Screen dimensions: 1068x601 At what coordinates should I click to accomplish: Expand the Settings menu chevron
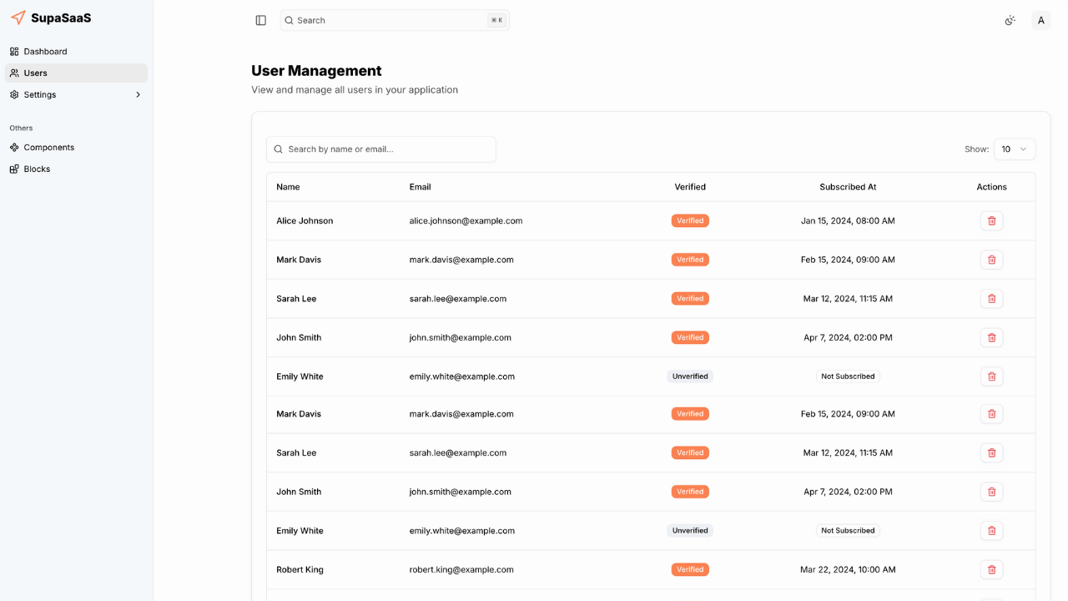[x=138, y=94]
